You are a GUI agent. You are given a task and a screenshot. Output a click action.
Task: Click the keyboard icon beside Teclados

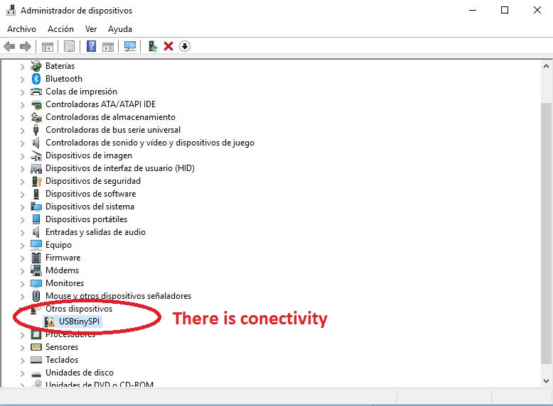[x=36, y=360]
